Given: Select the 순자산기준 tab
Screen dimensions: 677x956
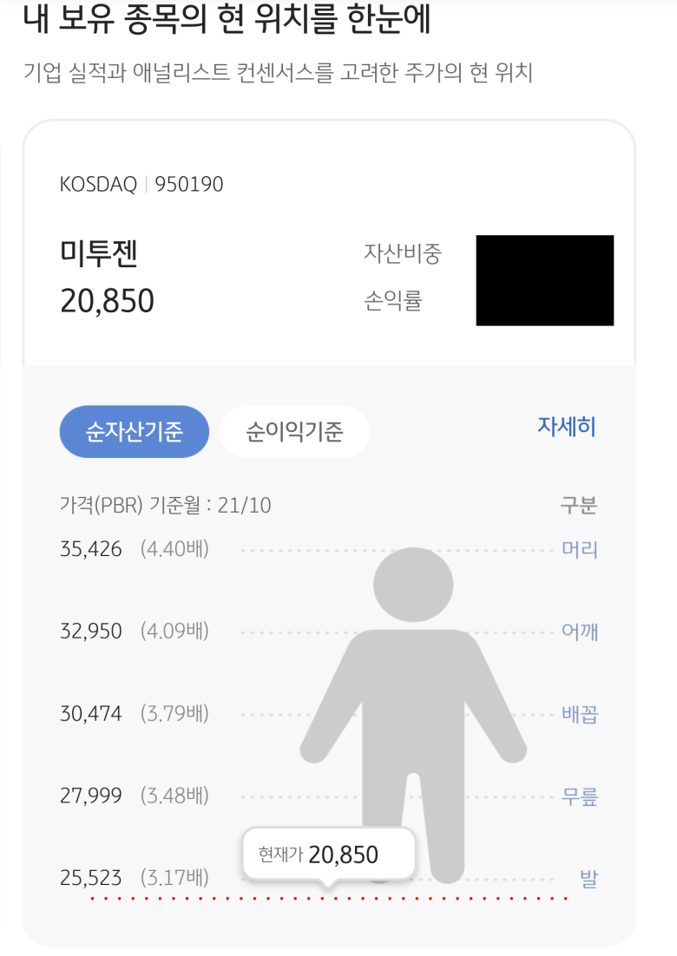Looking at the screenshot, I should click(x=135, y=432).
